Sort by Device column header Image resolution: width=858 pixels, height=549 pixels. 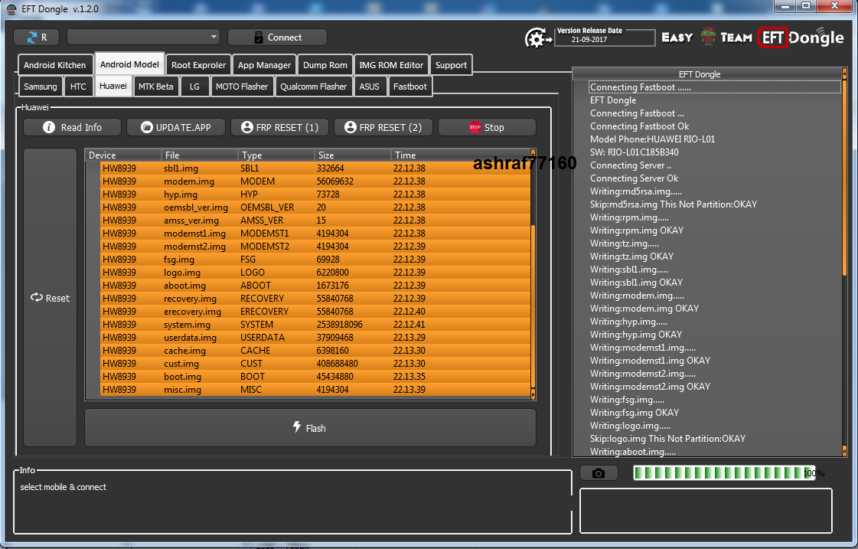124,155
